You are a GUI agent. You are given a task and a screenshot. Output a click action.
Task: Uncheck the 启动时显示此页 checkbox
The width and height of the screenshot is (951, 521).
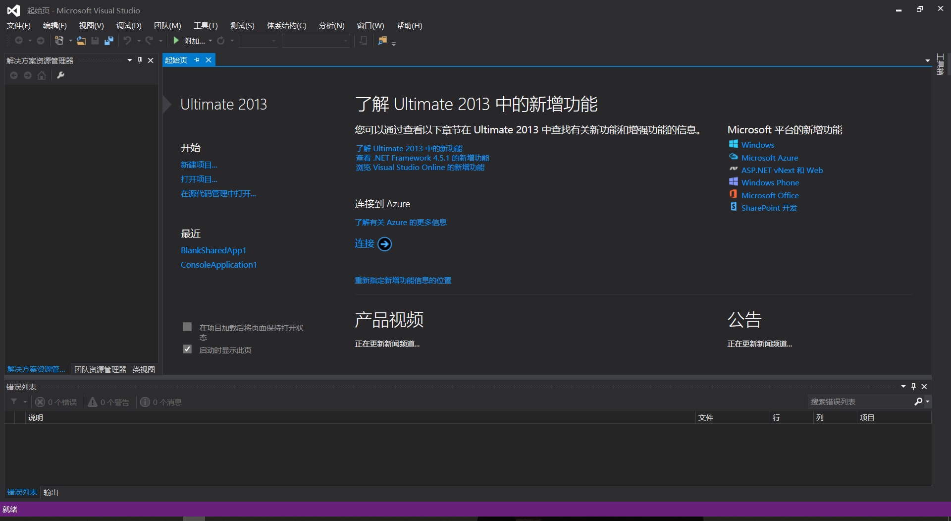click(x=187, y=349)
